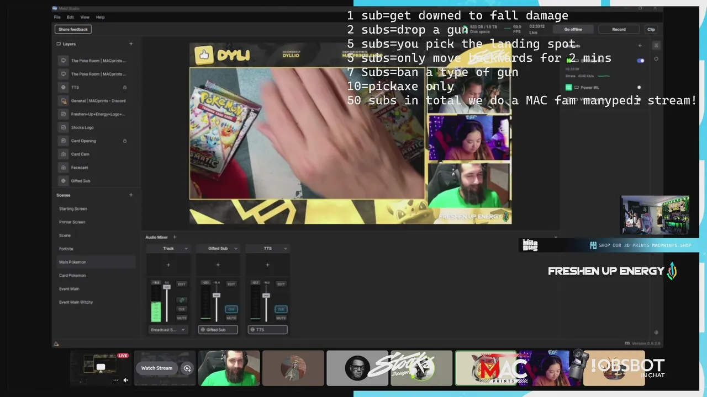Click the TTS layer browser icon
This screenshot has height=397, width=707.
[x=64, y=87]
